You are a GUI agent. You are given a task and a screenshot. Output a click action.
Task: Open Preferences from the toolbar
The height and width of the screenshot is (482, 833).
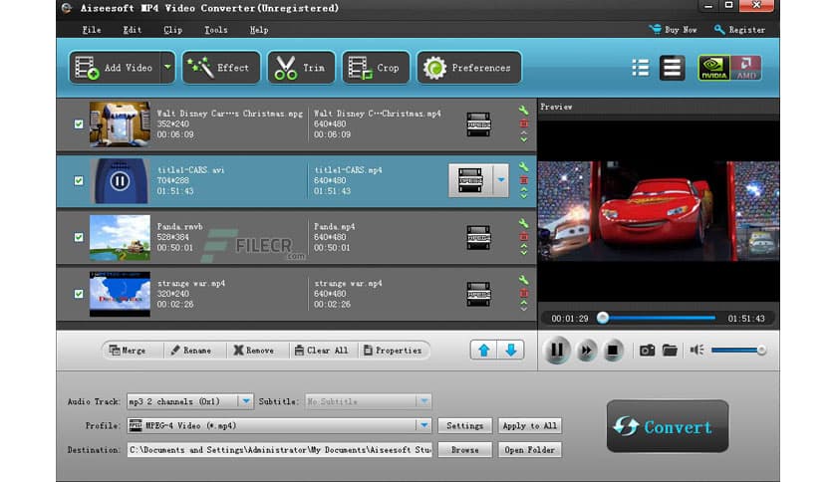tap(468, 68)
